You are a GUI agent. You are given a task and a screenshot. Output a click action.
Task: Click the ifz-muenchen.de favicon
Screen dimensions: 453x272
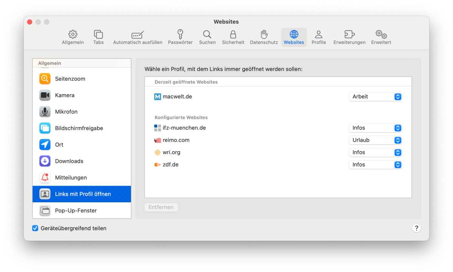(x=157, y=128)
